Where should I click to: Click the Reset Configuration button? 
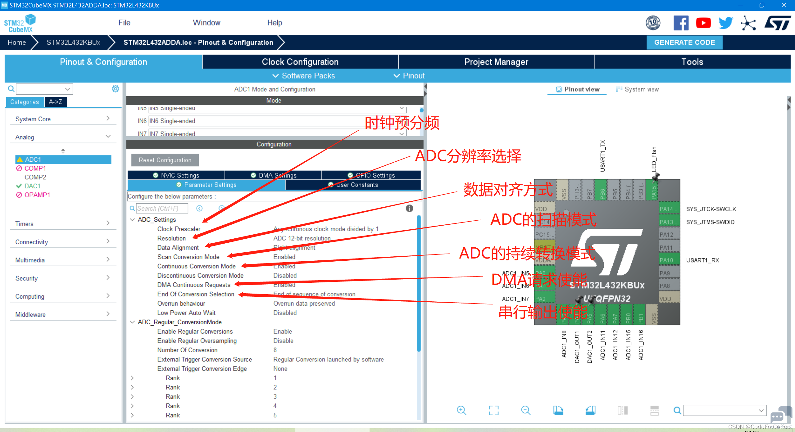point(165,160)
